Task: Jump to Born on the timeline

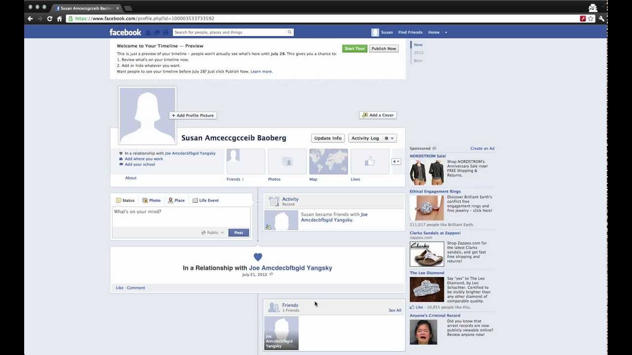Action: click(418, 61)
